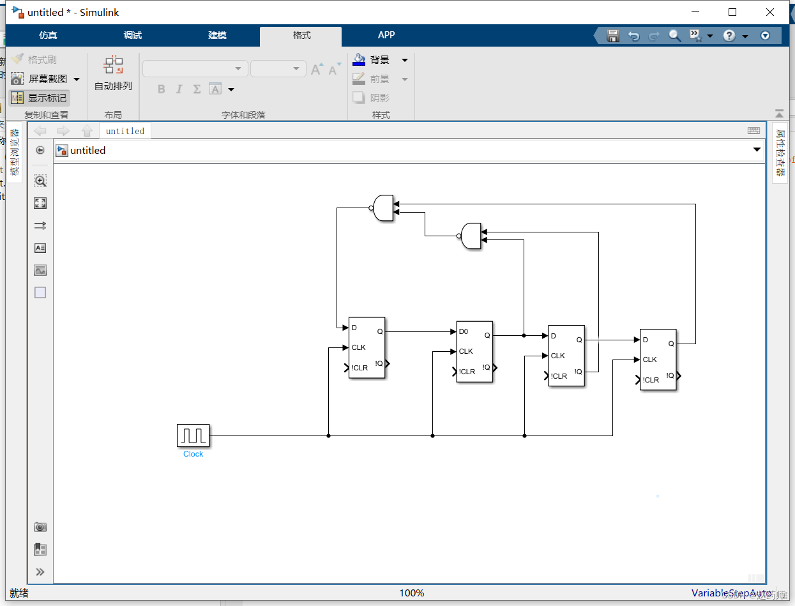Select the Area rectangle tool

pos(40,292)
